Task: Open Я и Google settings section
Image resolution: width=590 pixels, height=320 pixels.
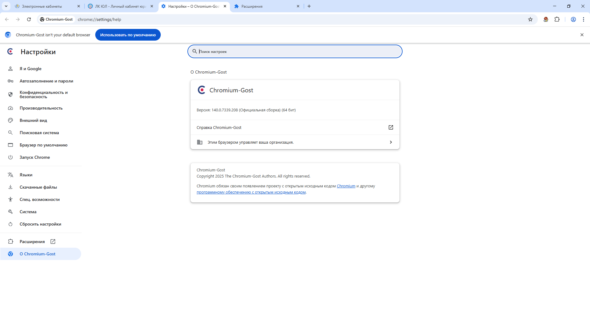Action: (x=41, y=69)
